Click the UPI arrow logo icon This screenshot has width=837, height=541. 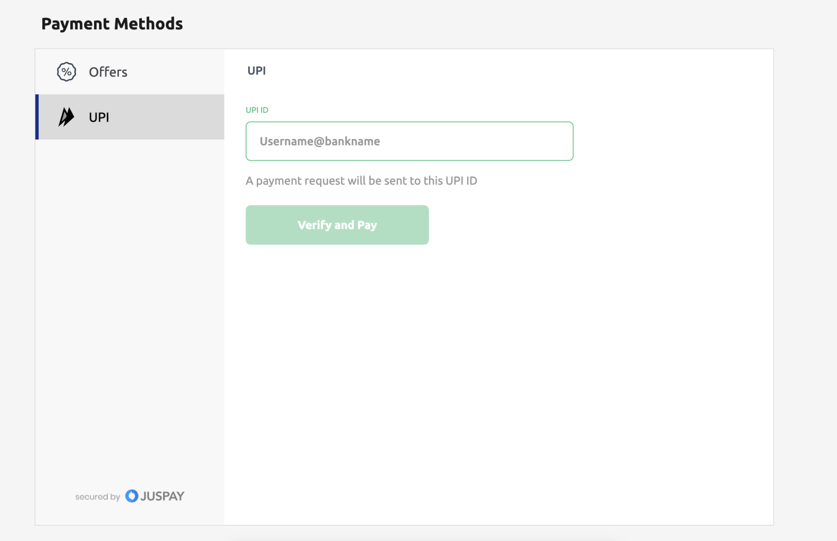(x=66, y=117)
